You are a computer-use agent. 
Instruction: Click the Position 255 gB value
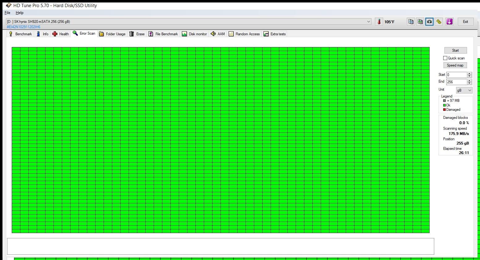coord(463,143)
